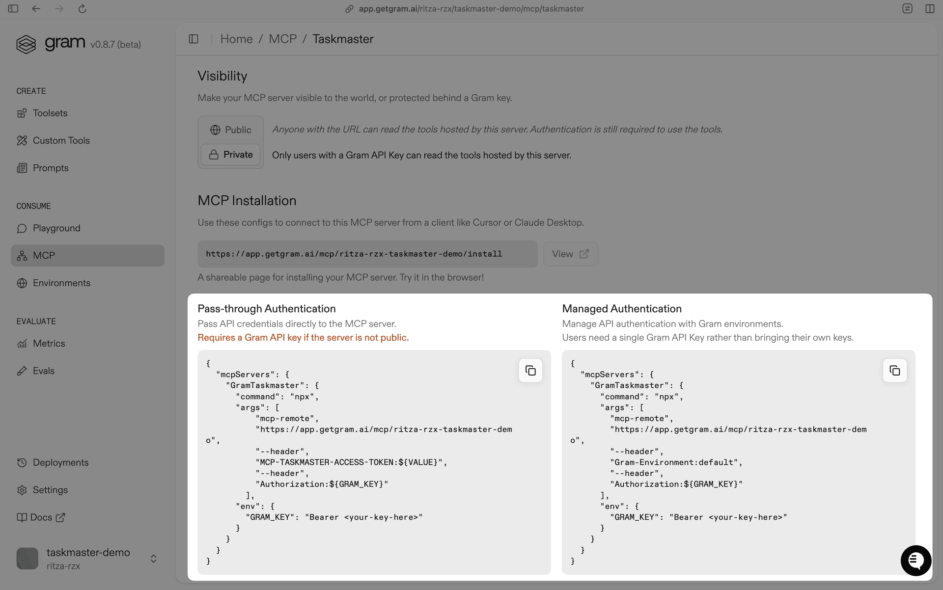Viewport: 943px width, 590px height.
Task: Select the Prompts icon
Action: 23,168
